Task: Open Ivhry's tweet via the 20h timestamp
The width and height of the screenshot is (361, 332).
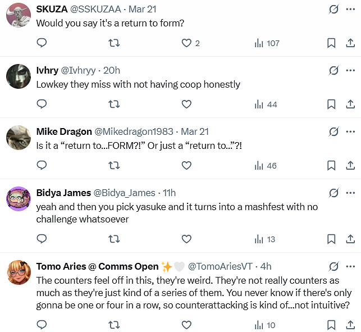Action: [x=112, y=70]
